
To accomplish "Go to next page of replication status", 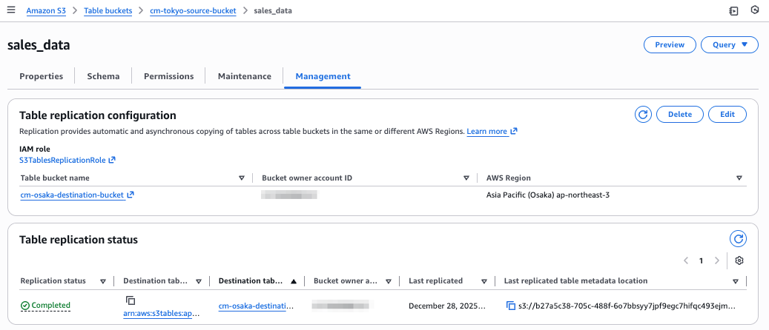I will pyautogui.click(x=716, y=260).
